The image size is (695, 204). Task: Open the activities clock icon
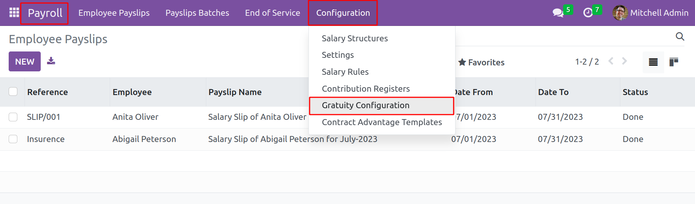click(x=588, y=13)
